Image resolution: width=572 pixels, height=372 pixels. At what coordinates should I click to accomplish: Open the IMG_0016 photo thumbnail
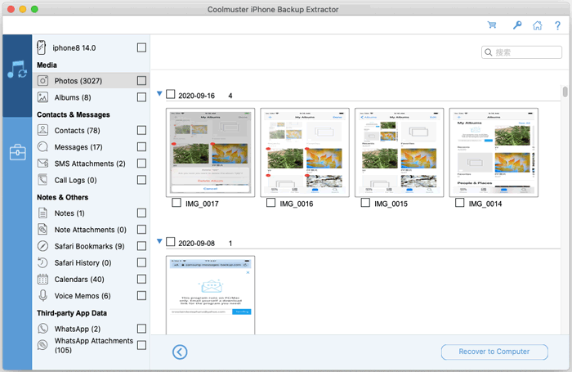click(x=305, y=153)
